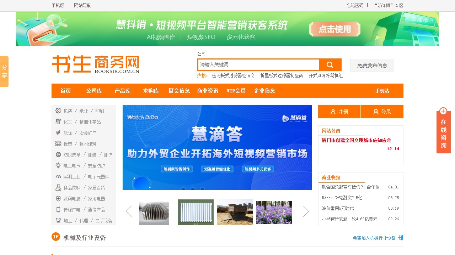Open announcement 厦门市创建全国文明城市应知应会
Viewport: 455px width, 255px height.
pyautogui.click(x=357, y=140)
